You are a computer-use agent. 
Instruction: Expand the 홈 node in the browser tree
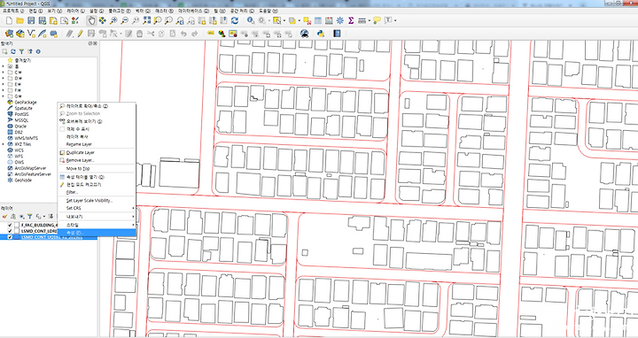point(4,66)
